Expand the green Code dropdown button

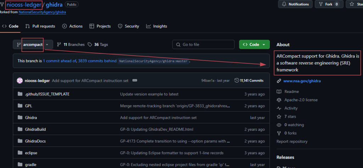254,45
